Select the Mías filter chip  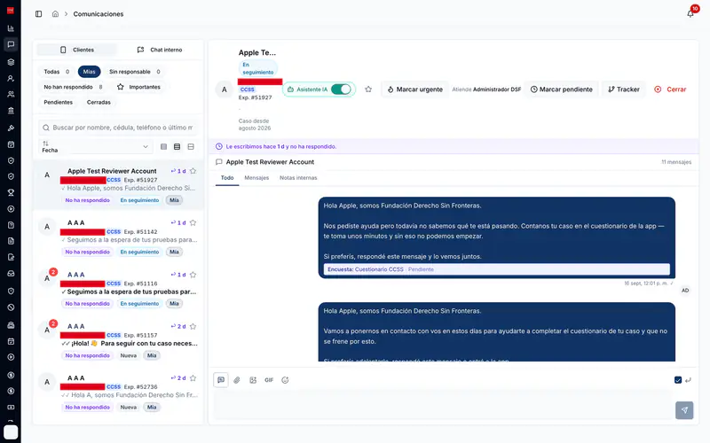[x=90, y=72]
